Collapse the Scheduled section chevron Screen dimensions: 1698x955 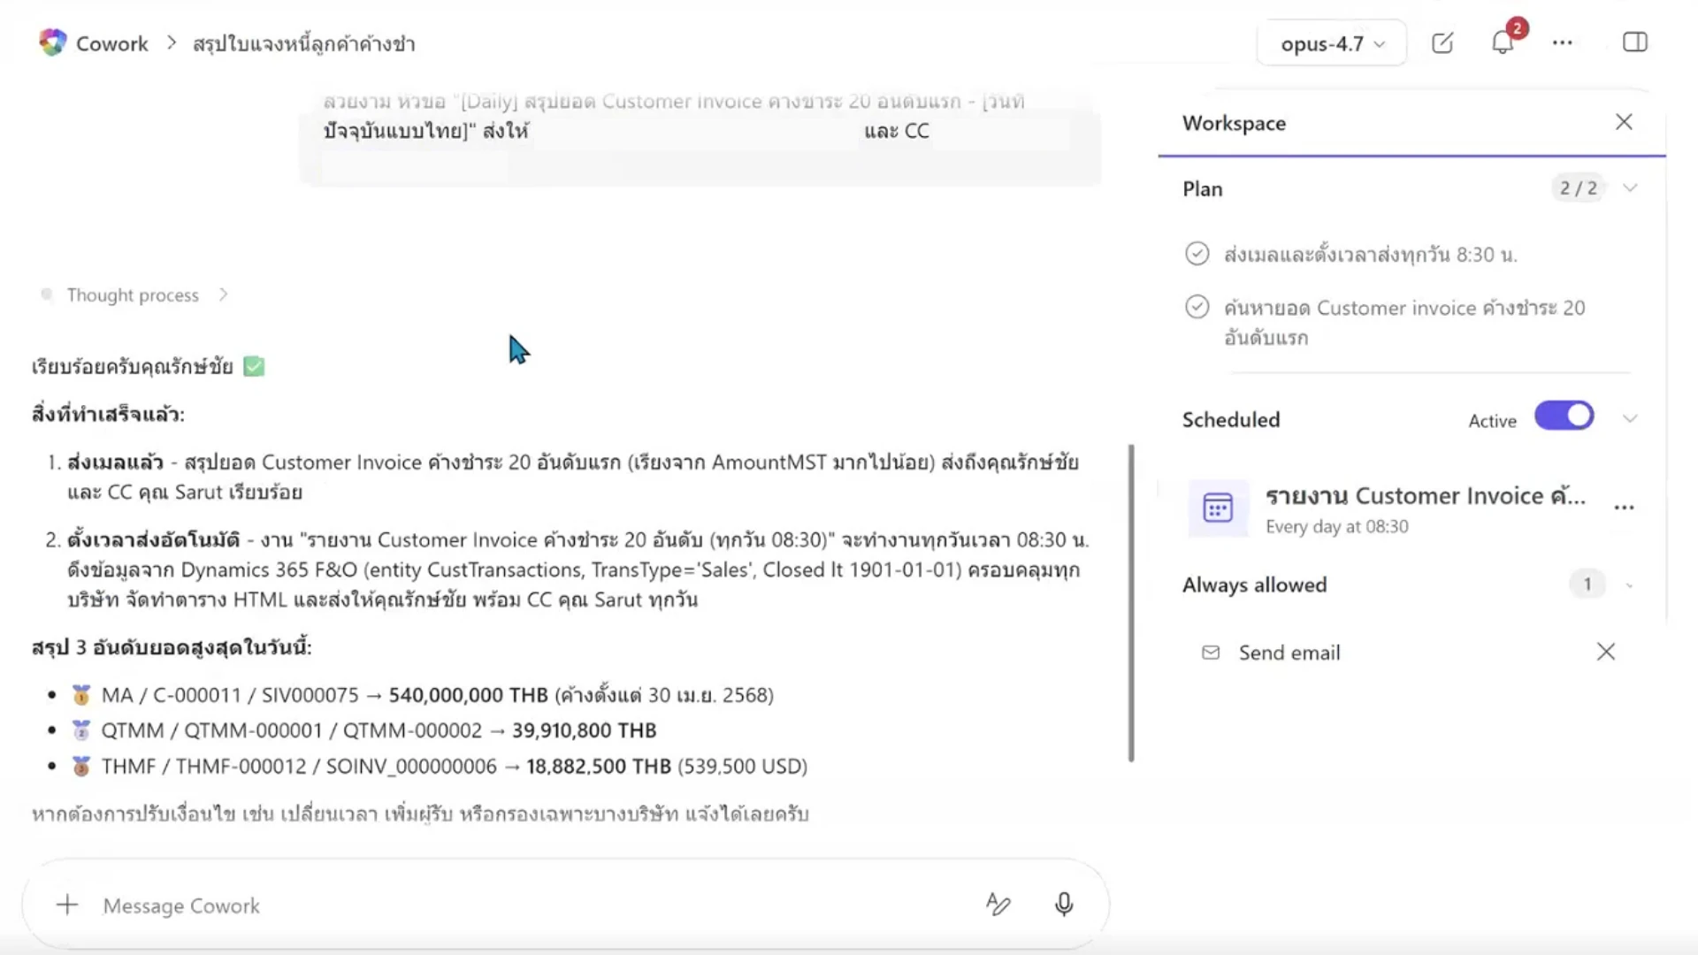click(1630, 418)
